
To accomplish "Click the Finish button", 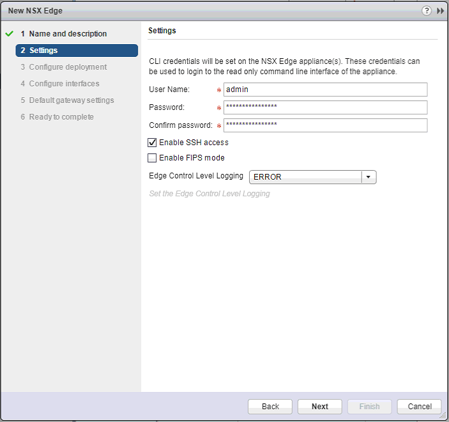I will pyautogui.click(x=369, y=407).
